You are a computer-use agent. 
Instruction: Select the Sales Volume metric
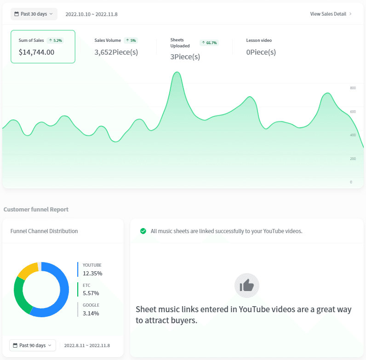[x=116, y=47]
